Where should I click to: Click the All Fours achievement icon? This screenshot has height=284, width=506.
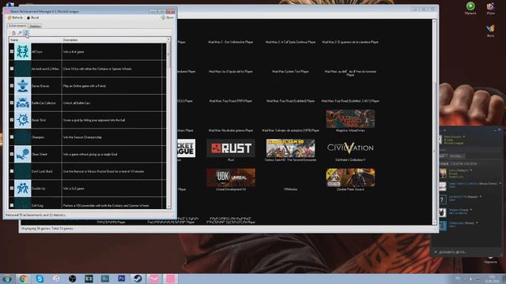pos(23,51)
